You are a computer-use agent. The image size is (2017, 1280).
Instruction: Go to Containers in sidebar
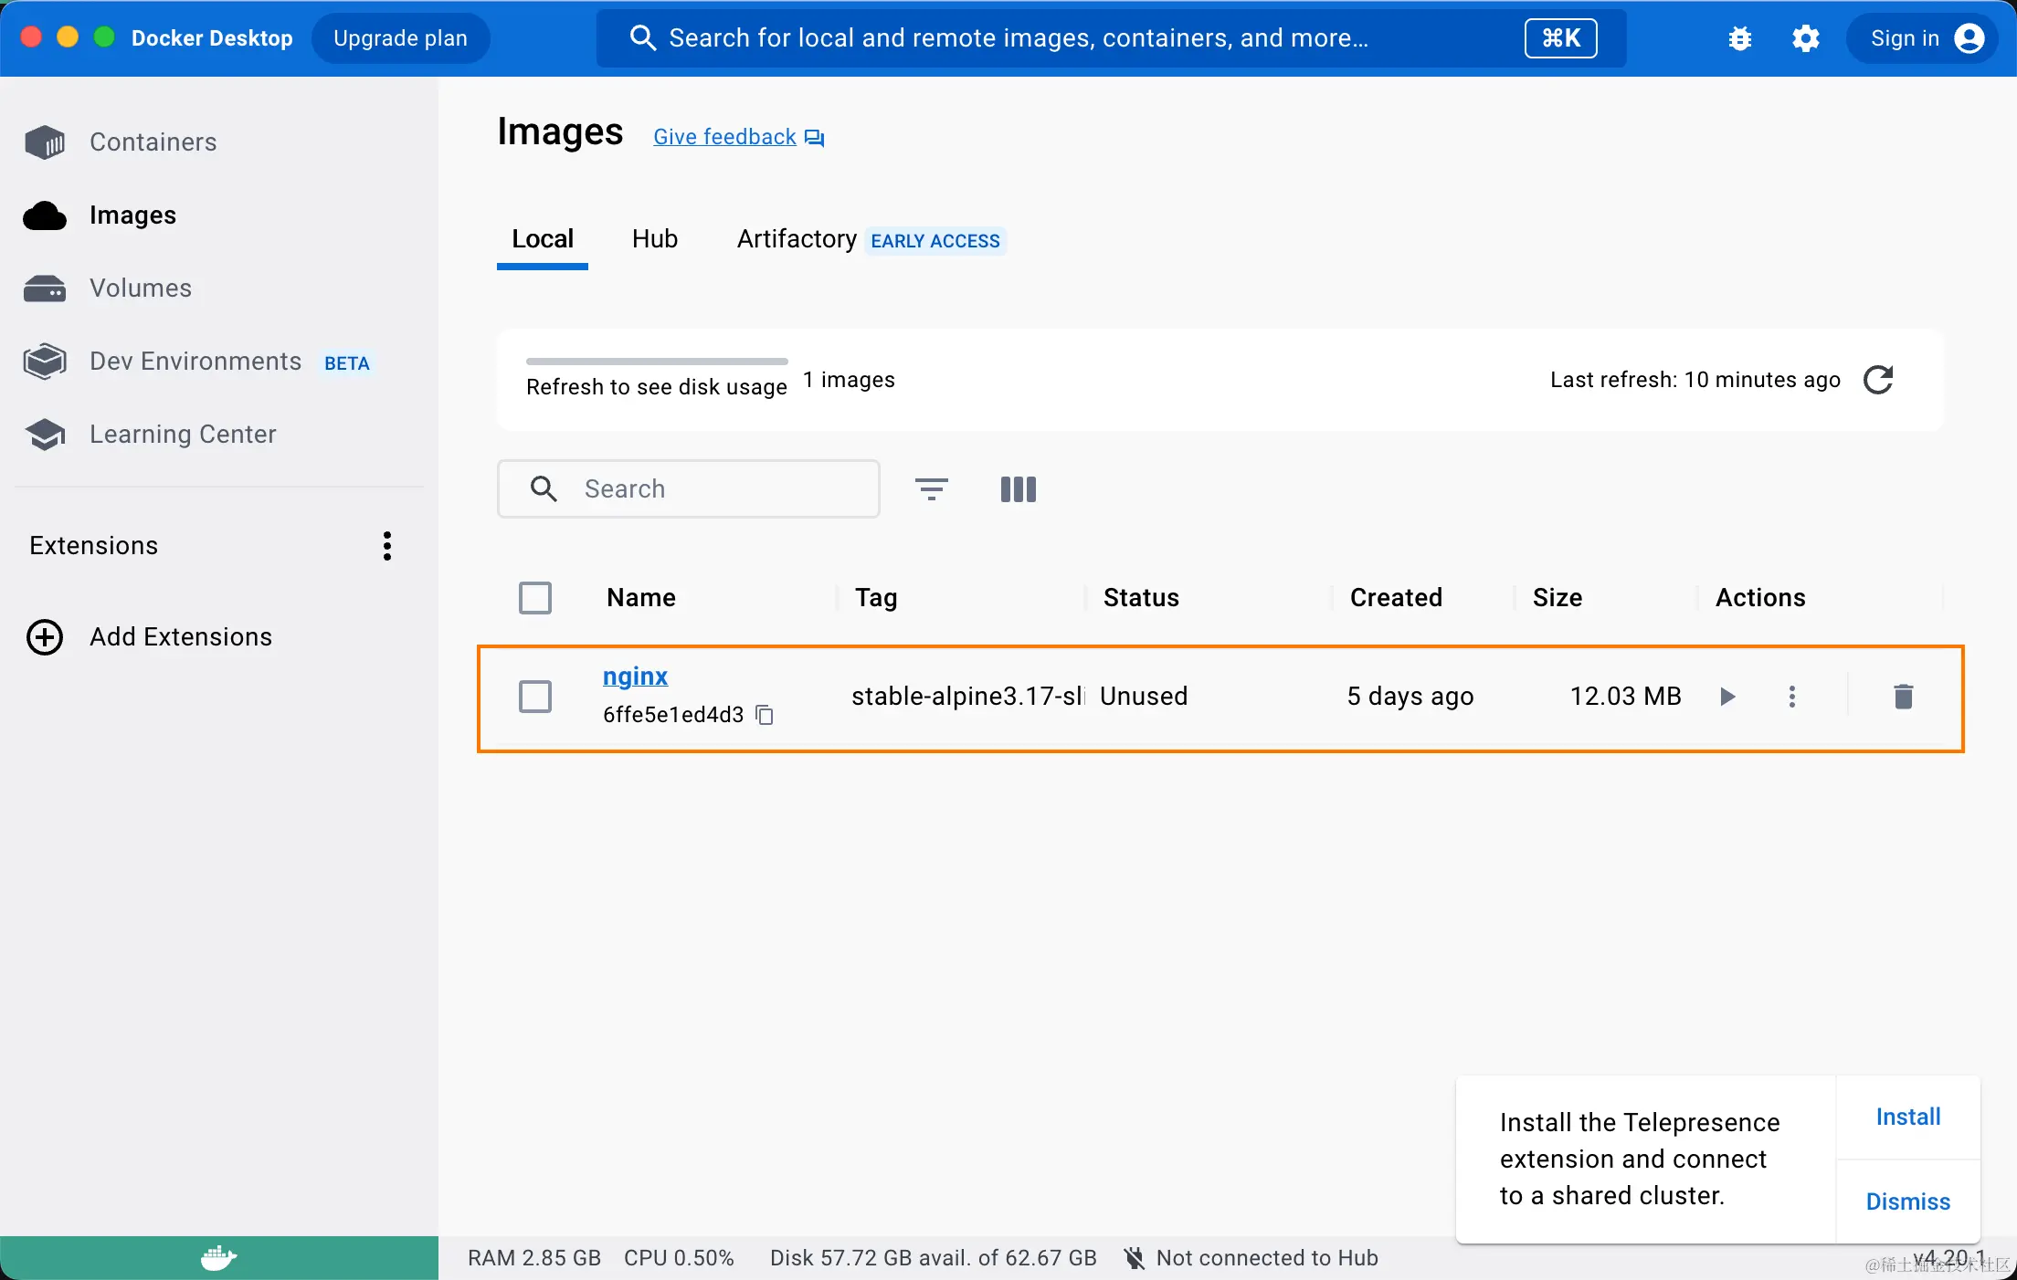[x=153, y=142]
